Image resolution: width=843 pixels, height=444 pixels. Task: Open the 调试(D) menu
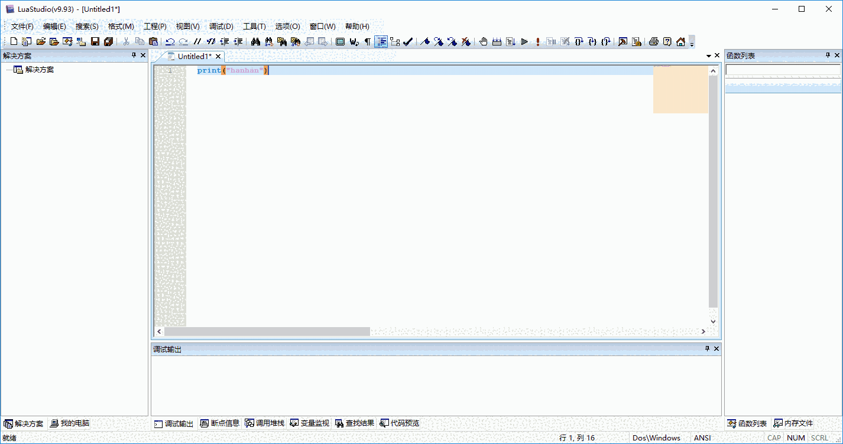pyautogui.click(x=220, y=26)
